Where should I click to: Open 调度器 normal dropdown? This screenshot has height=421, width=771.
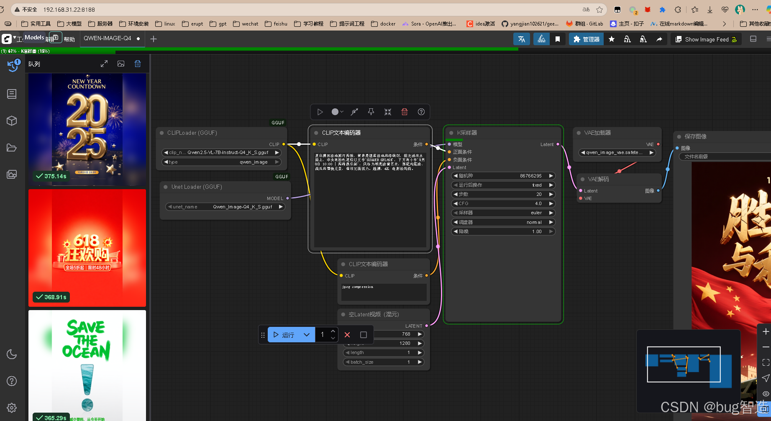tap(503, 222)
